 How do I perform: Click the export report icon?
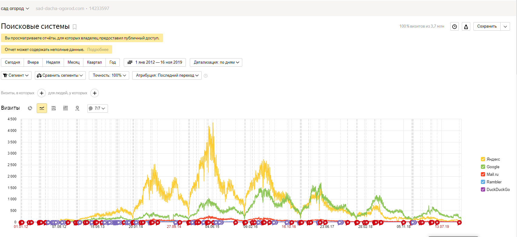466,27
